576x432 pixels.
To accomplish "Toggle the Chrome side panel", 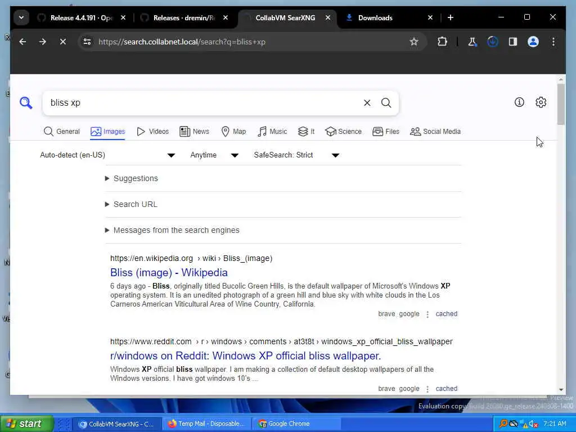I will tap(513, 42).
